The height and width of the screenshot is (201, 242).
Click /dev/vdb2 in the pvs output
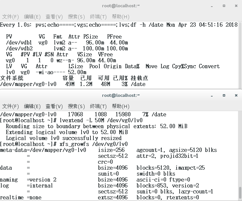pos(19,48)
